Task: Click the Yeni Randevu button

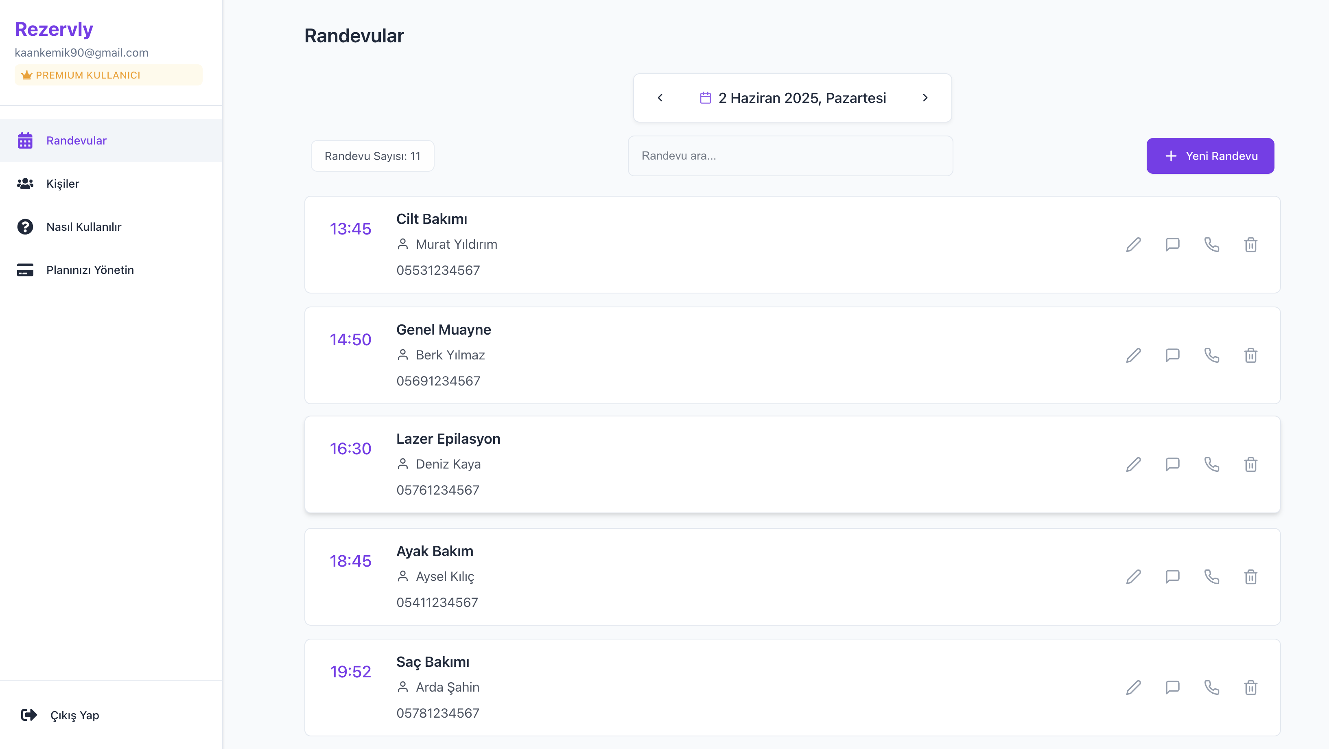Action: [x=1210, y=156]
